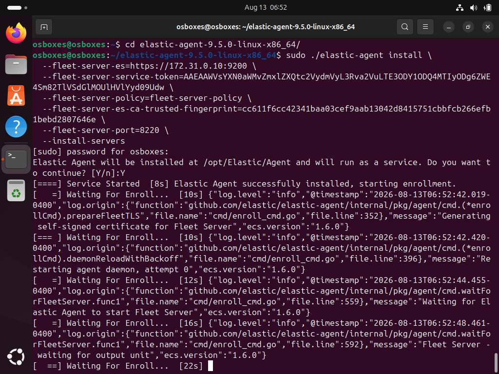Click the terminal window title text
Viewport: 499px width, 374px height.
point(266,27)
